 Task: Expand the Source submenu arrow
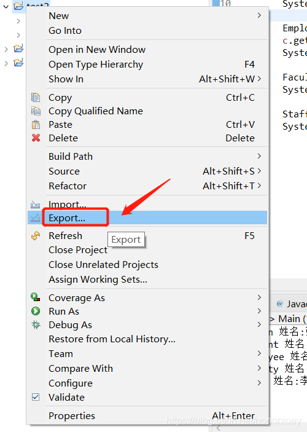259,171
